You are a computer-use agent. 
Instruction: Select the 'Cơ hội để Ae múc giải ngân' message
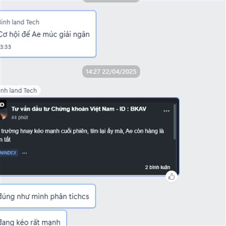pos(45,34)
